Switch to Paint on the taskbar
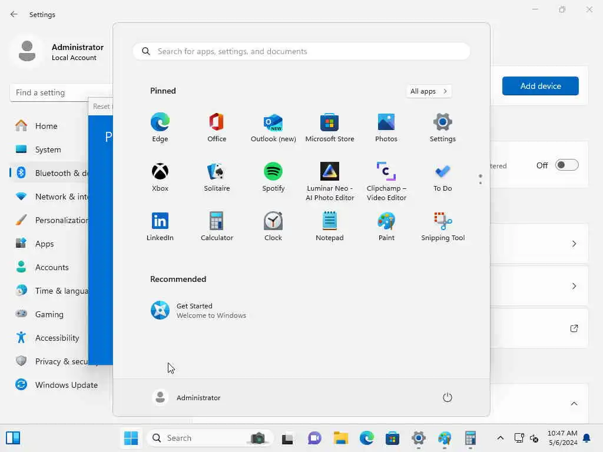Screen dimensions: 603x452 pyautogui.click(x=445, y=438)
